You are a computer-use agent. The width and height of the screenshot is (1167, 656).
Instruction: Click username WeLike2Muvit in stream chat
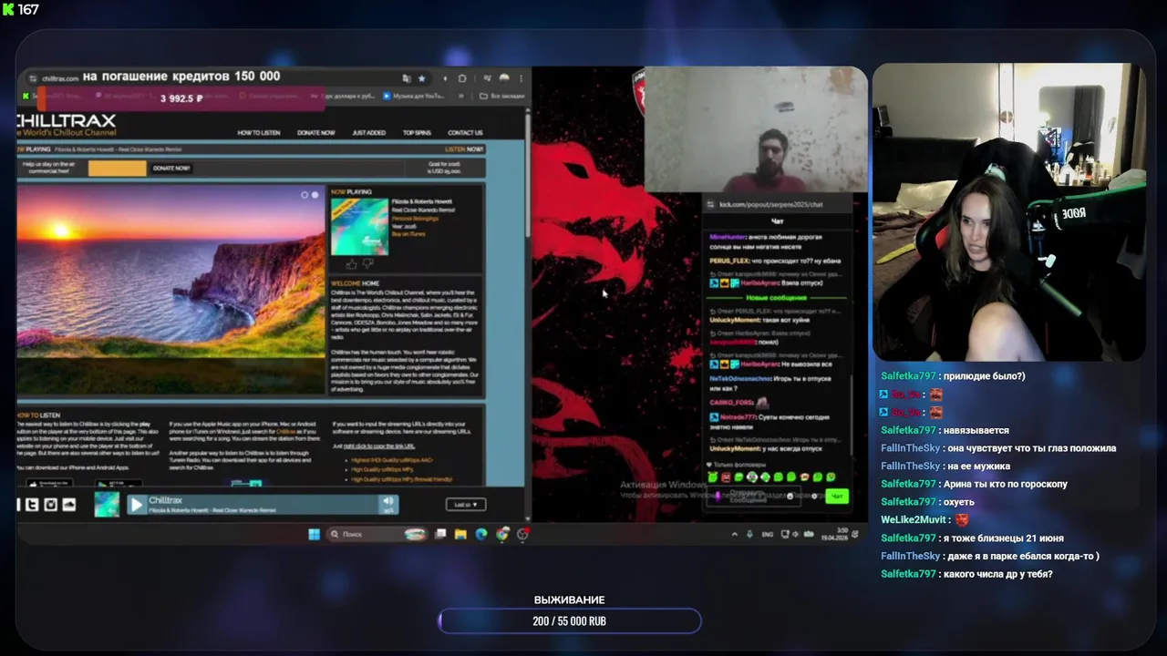(x=912, y=519)
